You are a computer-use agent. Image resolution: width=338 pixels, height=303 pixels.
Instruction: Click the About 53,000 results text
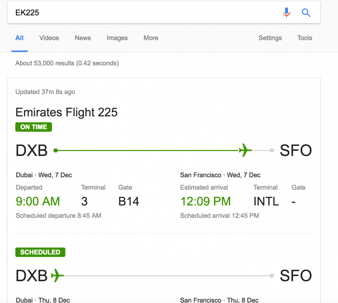[67, 63]
